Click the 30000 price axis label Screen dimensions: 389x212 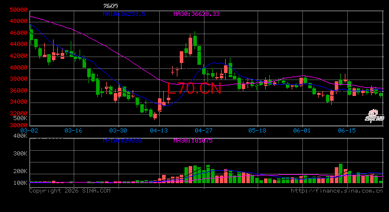tap(18, 125)
